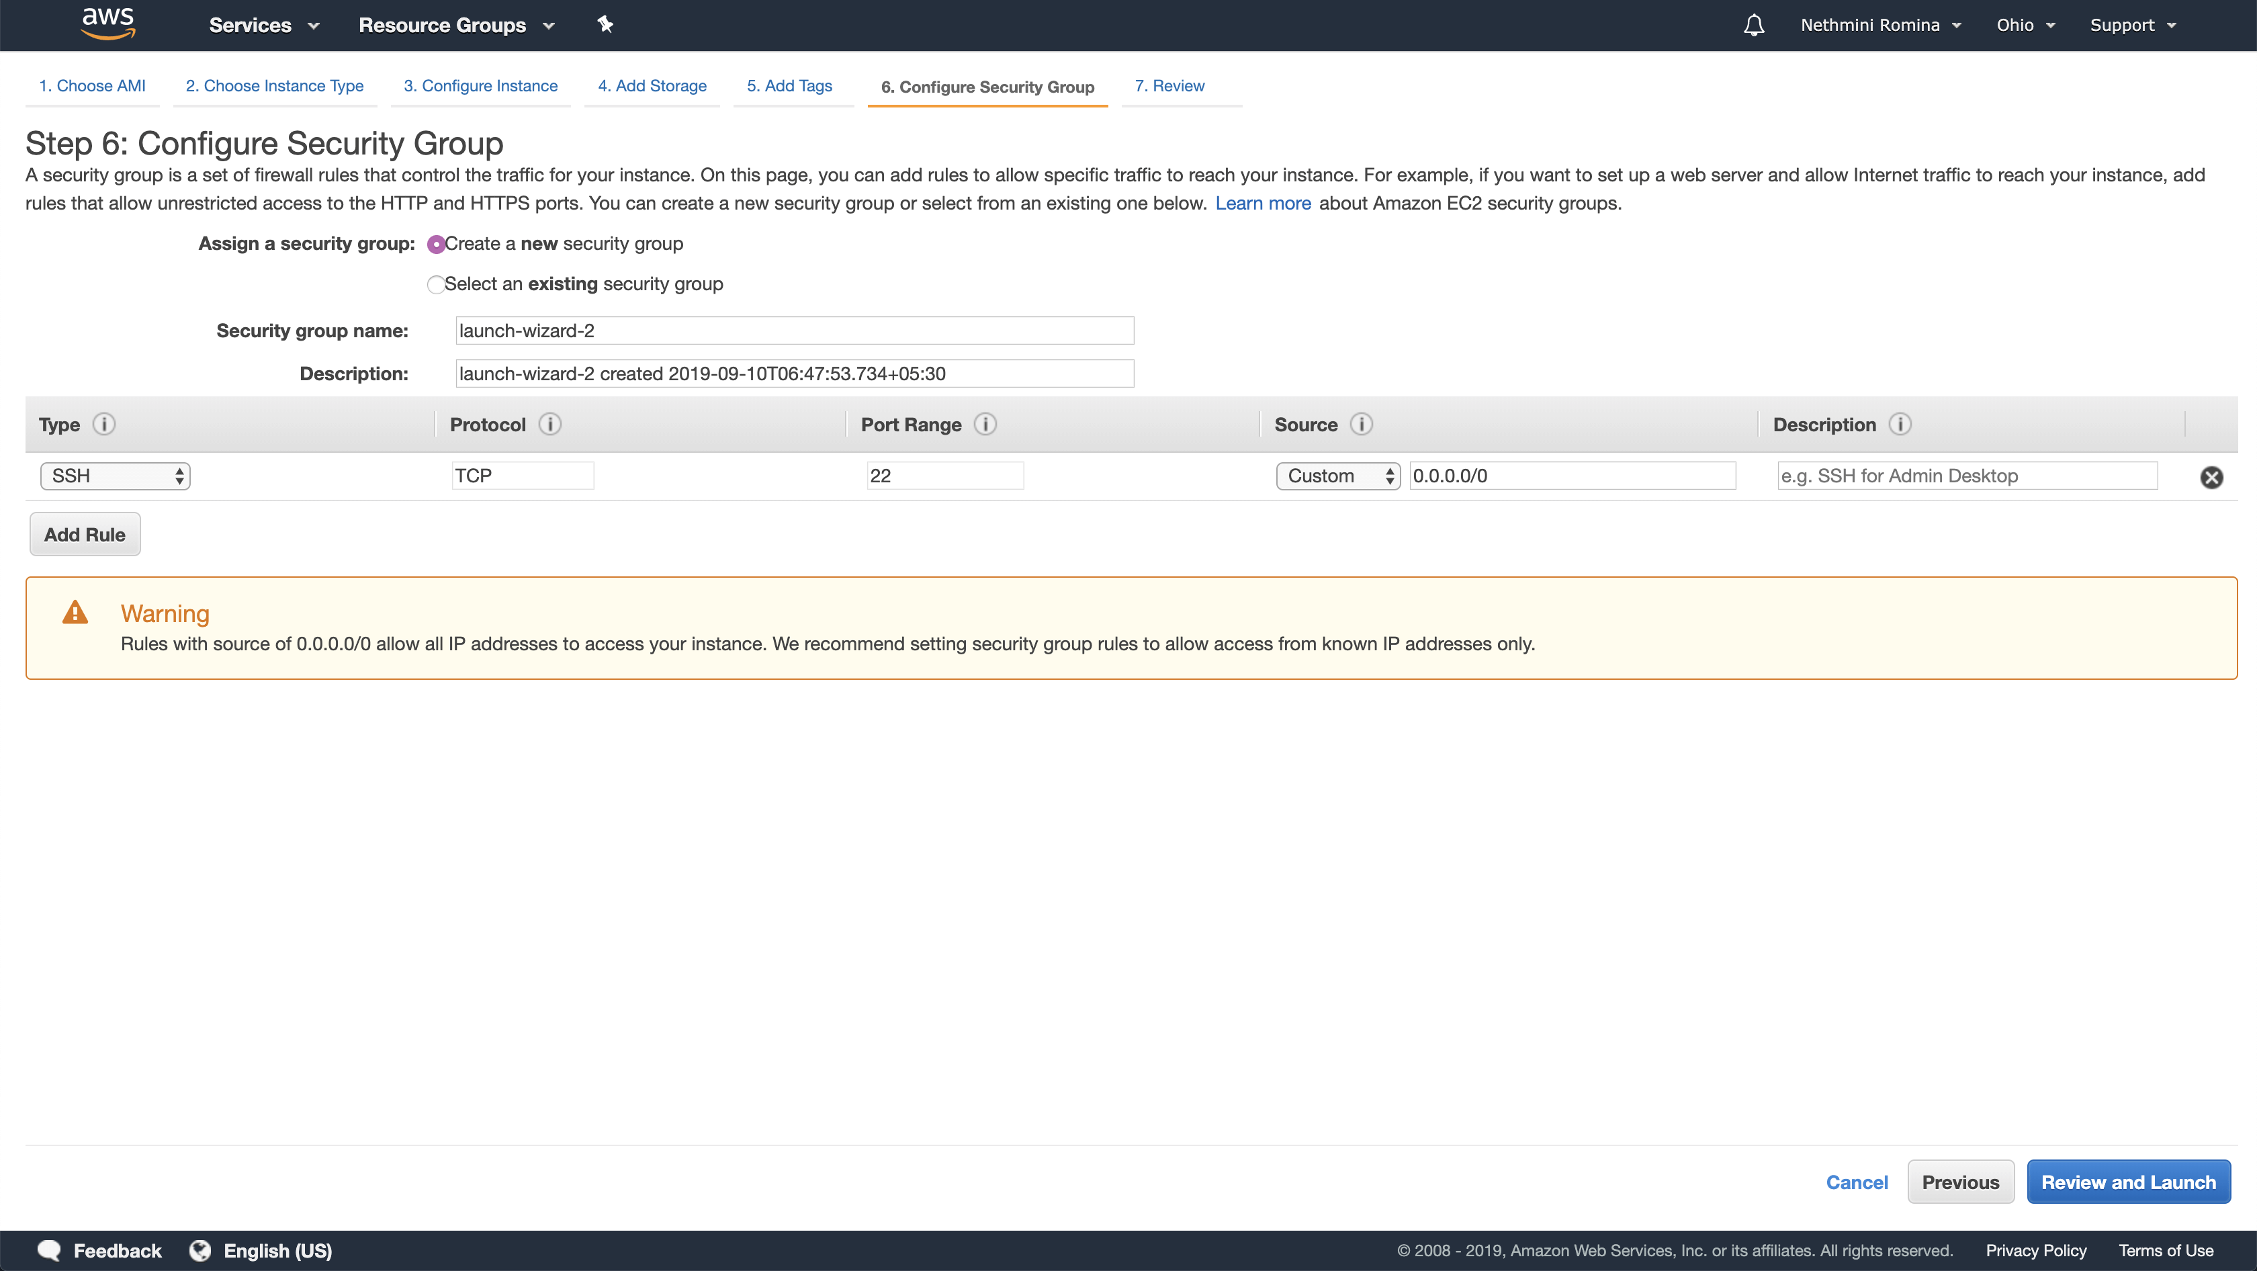The height and width of the screenshot is (1271, 2257).
Task: Click the Add Rule button
Action: coord(85,534)
